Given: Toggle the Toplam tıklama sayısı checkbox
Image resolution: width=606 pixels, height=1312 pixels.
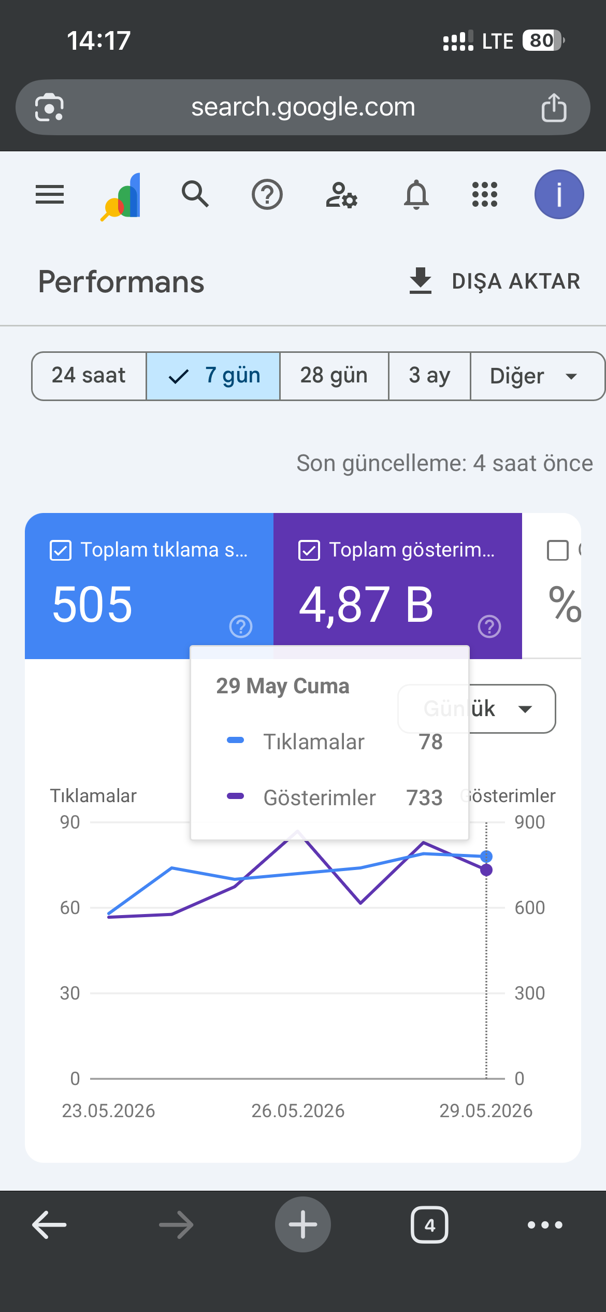Looking at the screenshot, I should click(x=61, y=550).
